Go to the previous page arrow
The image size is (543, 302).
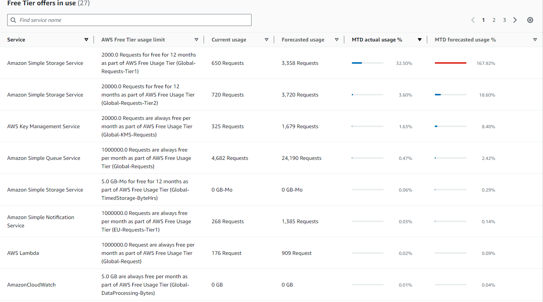(x=473, y=20)
